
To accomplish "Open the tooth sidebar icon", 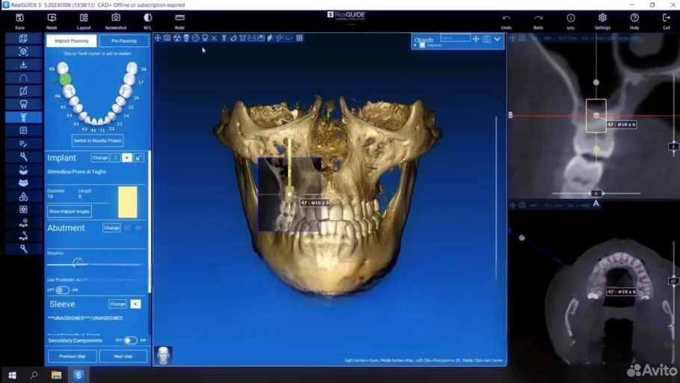I will [x=23, y=104].
